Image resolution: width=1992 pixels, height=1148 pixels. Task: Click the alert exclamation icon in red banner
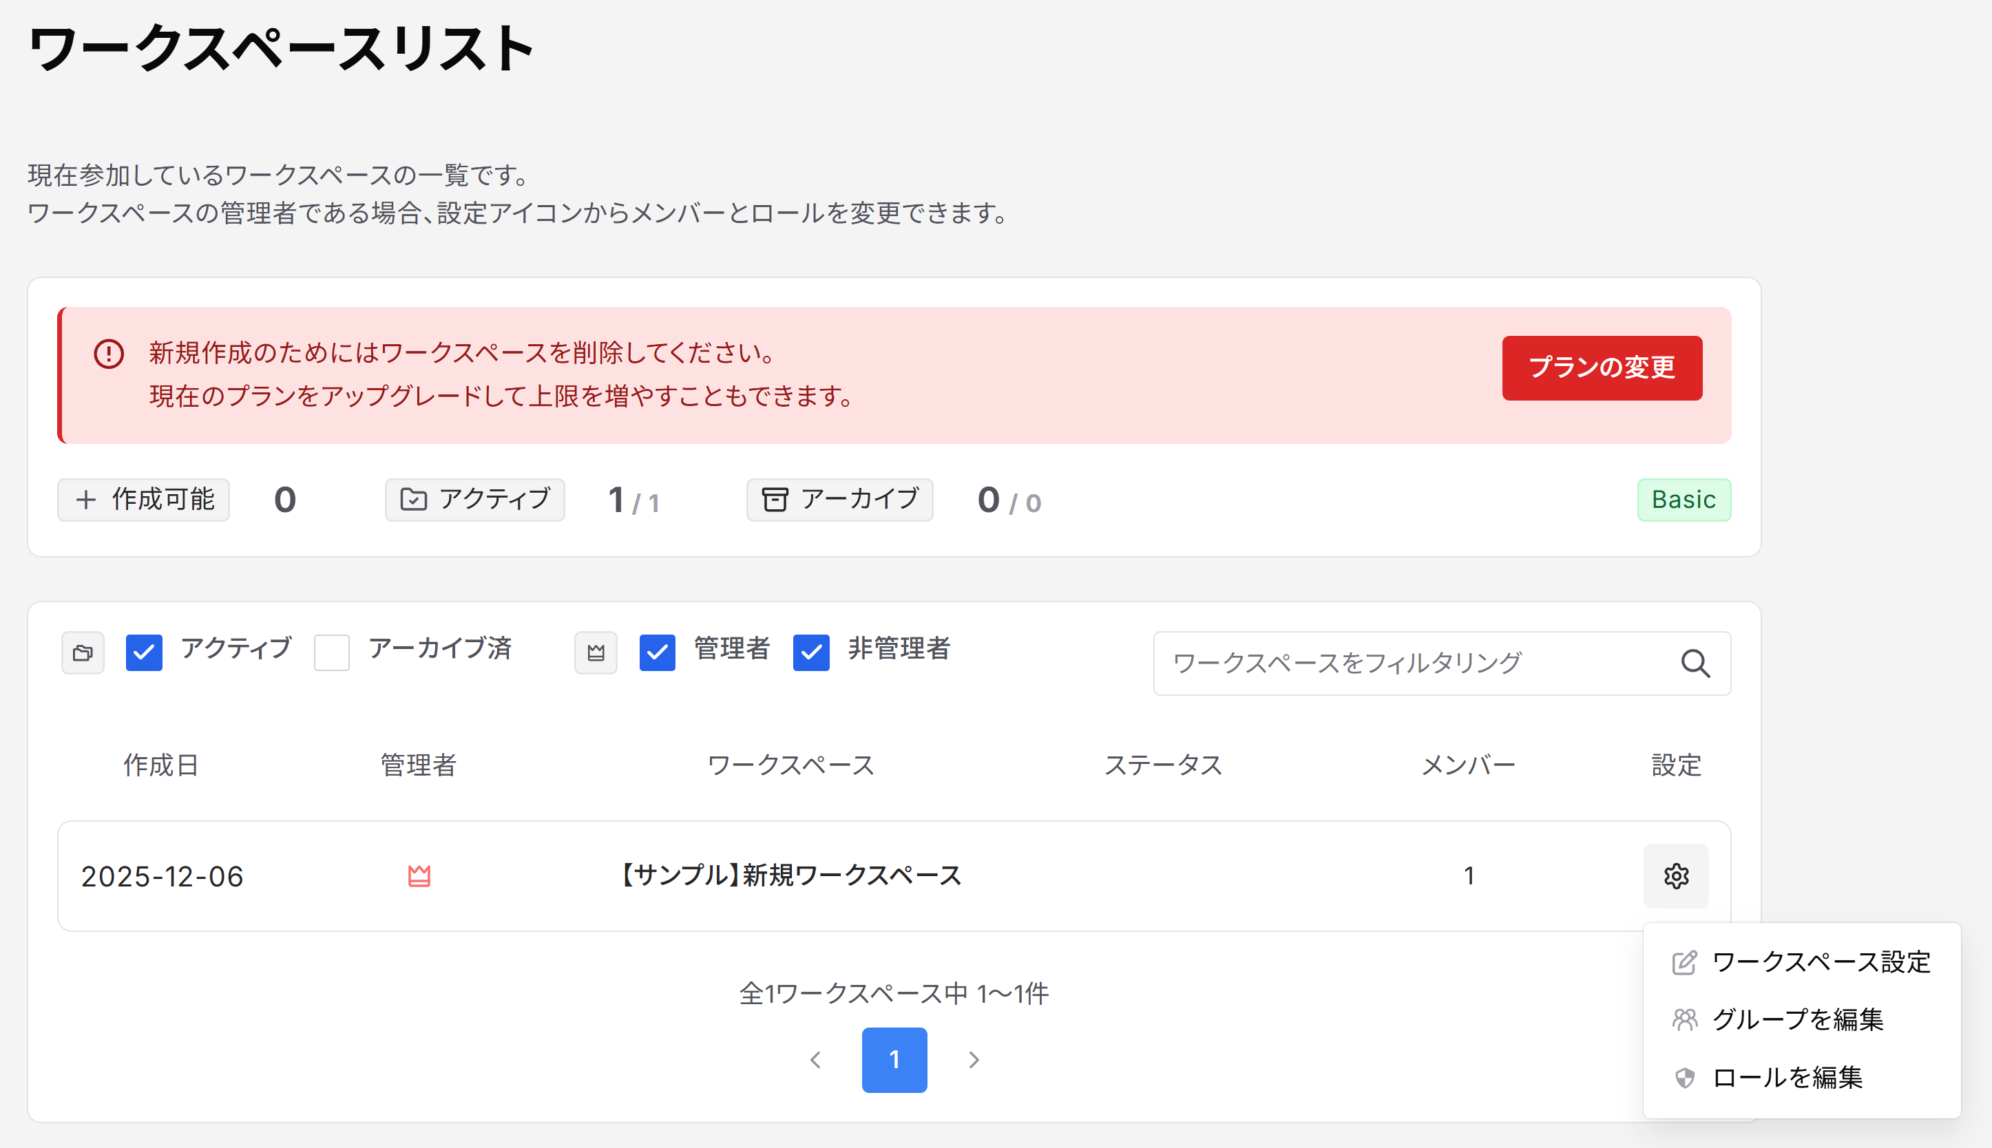pos(109,354)
